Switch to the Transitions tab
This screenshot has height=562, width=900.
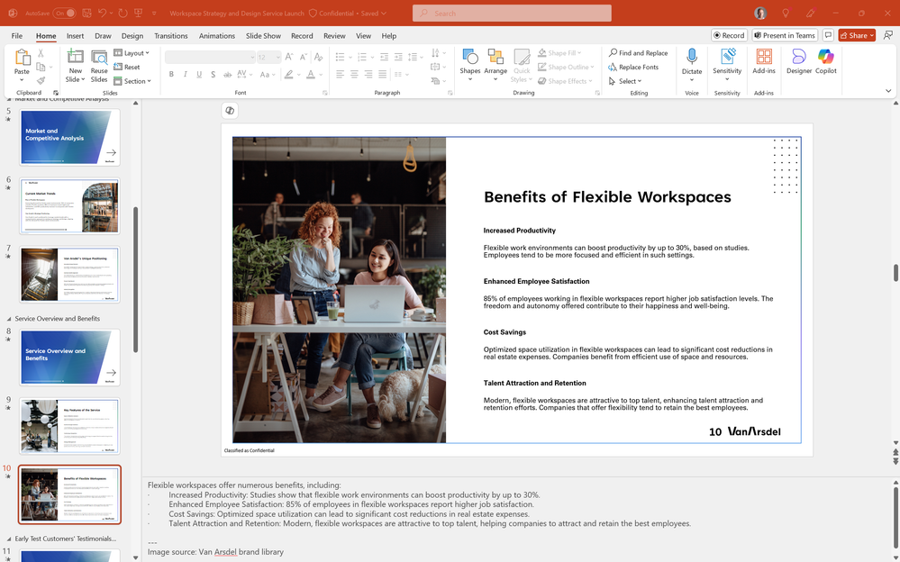pyautogui.click(x=170, y=36)
